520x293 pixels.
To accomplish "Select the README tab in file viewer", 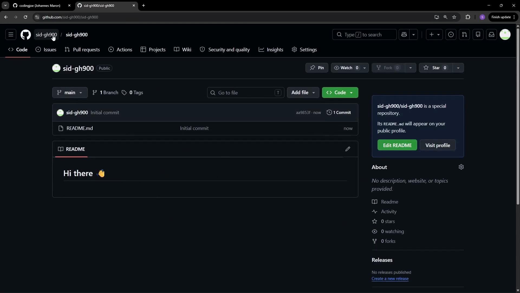I will [71, 149].
